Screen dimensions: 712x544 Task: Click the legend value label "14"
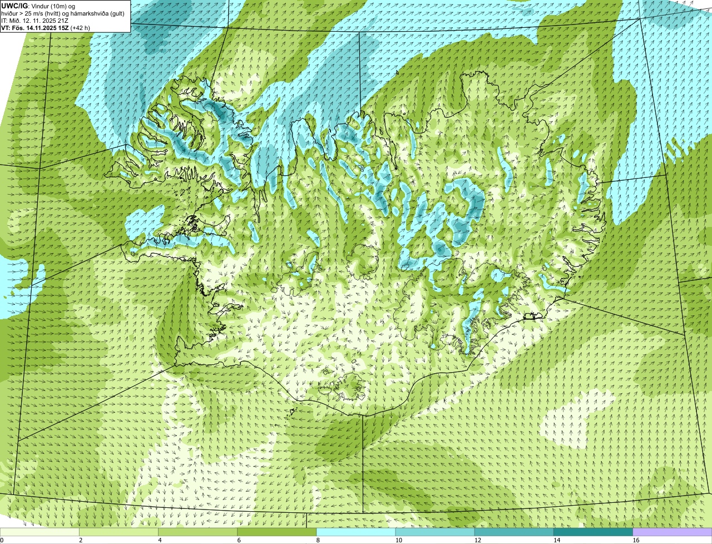(x=557, y=540)
